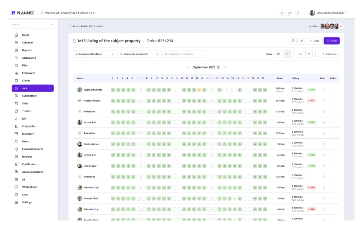Click the Szigmund Kálmán employee name
Viewport: 362px width, 228px height.
click(93, 90)
